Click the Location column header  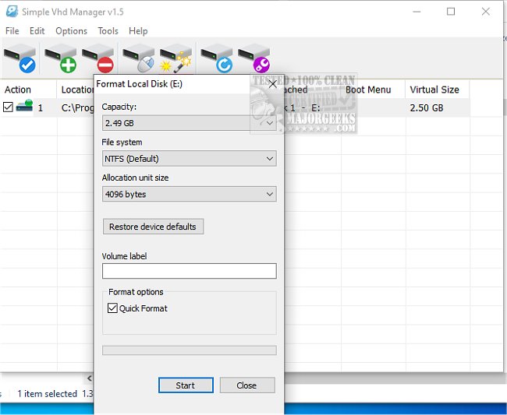coord(76,90)
